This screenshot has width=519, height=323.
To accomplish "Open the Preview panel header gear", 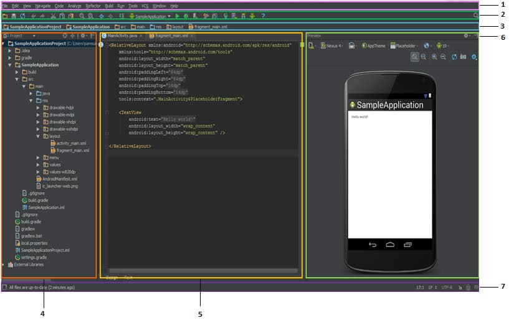I will click(x=467, y=35).
